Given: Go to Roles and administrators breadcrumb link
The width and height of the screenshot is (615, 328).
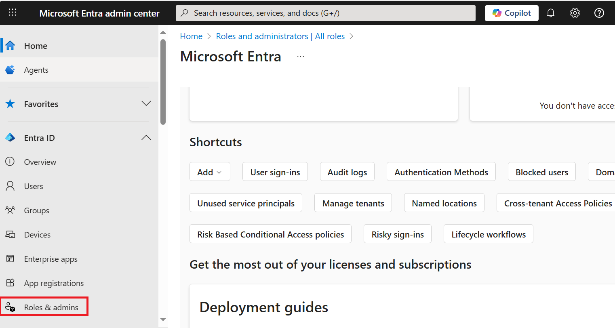Looking at the screenshot, I should click(x=280, y=36).
